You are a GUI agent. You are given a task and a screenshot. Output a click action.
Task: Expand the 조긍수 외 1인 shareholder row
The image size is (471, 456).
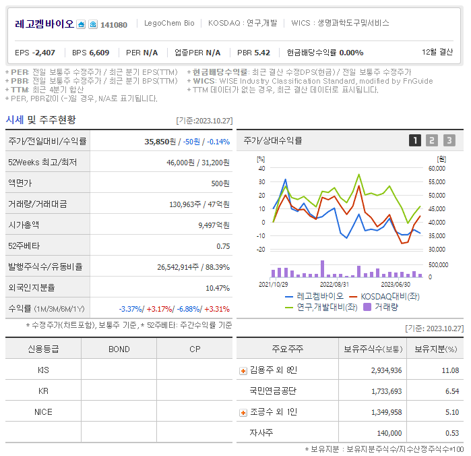(x=243, y=413)
